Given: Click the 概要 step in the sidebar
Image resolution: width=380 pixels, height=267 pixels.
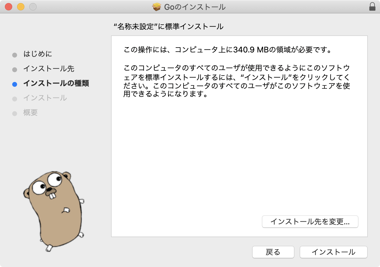Looking at the screenshot, I should [30, 112].
